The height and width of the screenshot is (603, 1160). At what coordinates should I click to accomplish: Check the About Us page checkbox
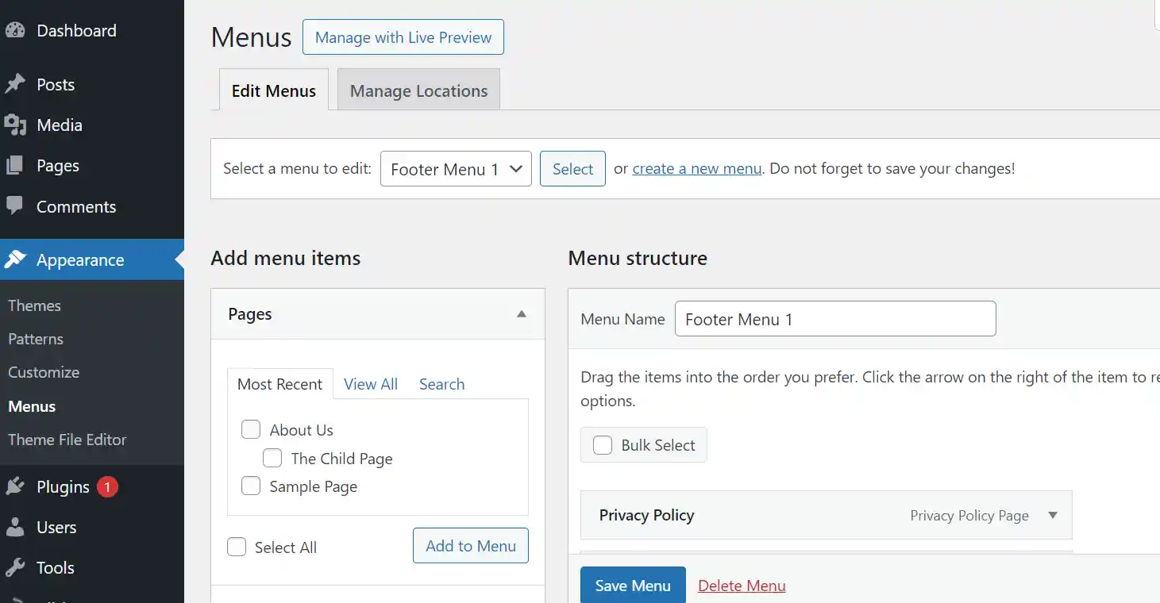[x=251, y=430]
